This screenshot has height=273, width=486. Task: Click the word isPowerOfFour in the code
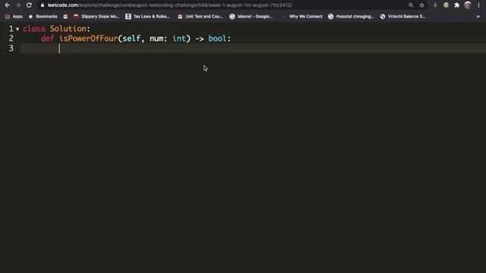tap(88, 39)
